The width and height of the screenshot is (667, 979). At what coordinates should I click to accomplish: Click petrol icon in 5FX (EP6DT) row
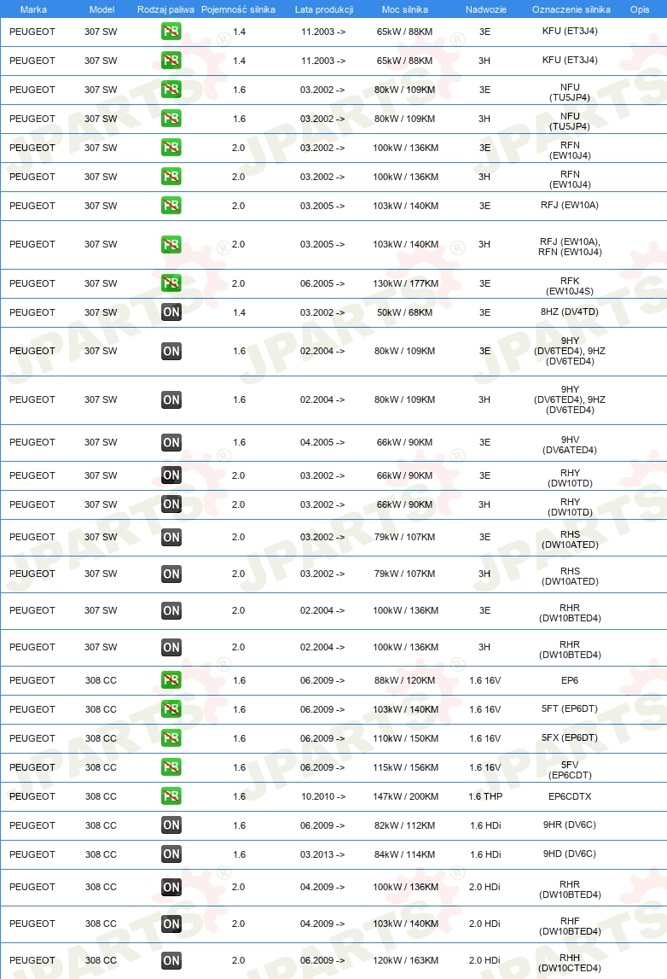tap(171, 738)
